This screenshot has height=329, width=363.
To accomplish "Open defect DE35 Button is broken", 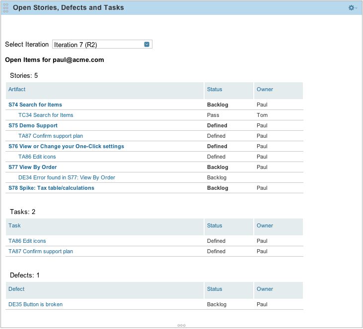I will click(35, 304).
